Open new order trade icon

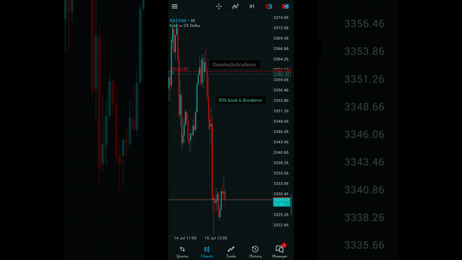(x=285, y=6)
